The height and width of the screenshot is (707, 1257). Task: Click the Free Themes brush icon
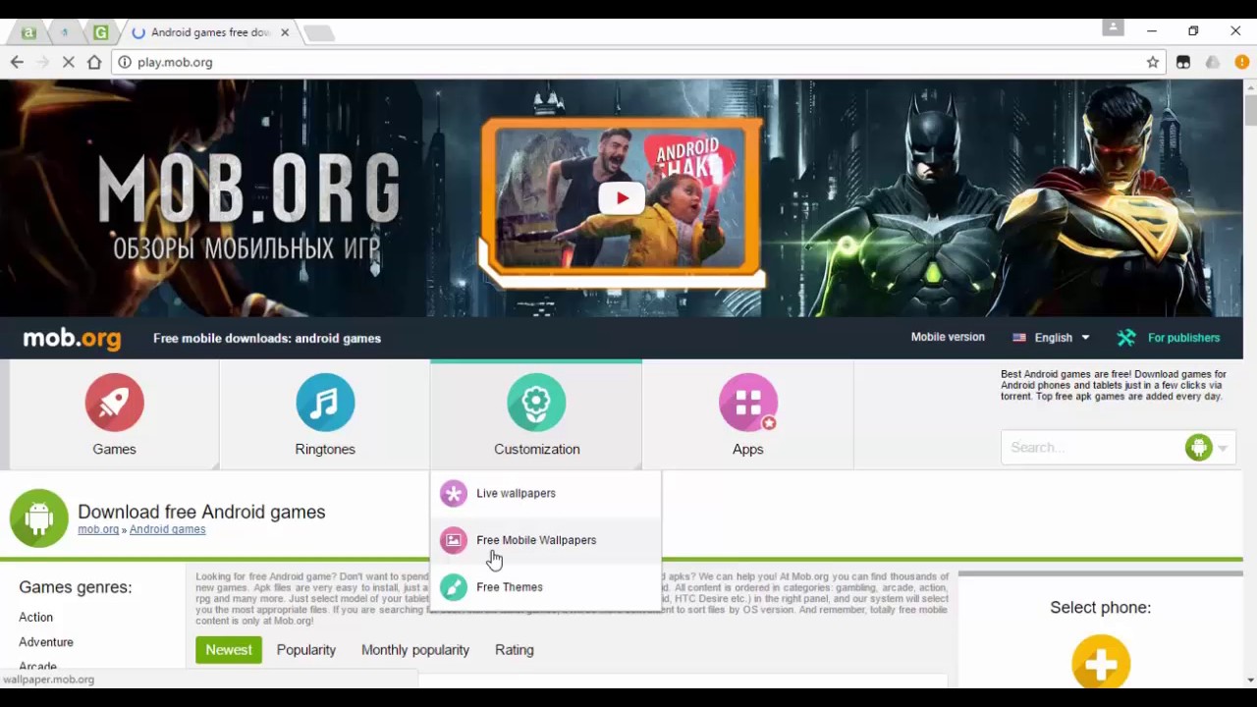(454, 587)
